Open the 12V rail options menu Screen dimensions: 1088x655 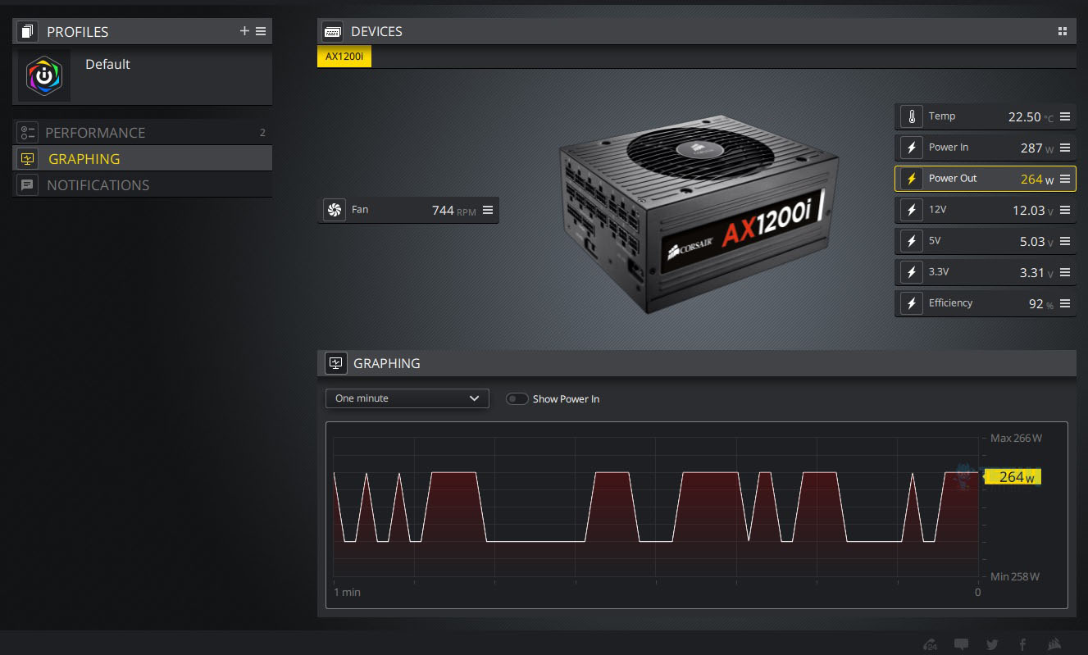click(x=1065, y=210)
